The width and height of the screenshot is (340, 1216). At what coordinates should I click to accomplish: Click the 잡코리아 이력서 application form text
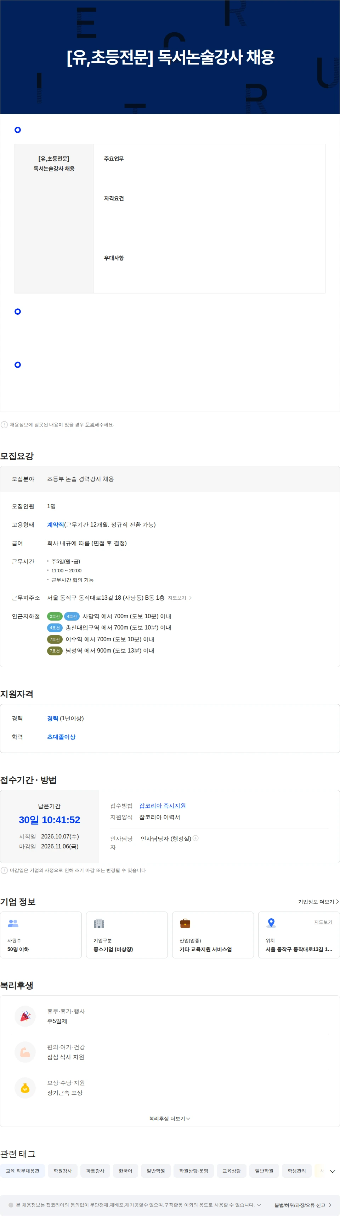click(160, 817)
